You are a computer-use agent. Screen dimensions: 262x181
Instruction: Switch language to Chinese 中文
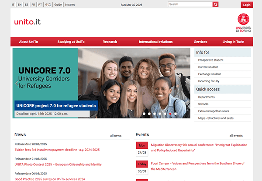click(48, 5)
